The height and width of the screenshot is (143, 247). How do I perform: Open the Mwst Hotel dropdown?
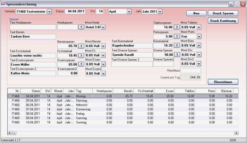tap(103, 27)
